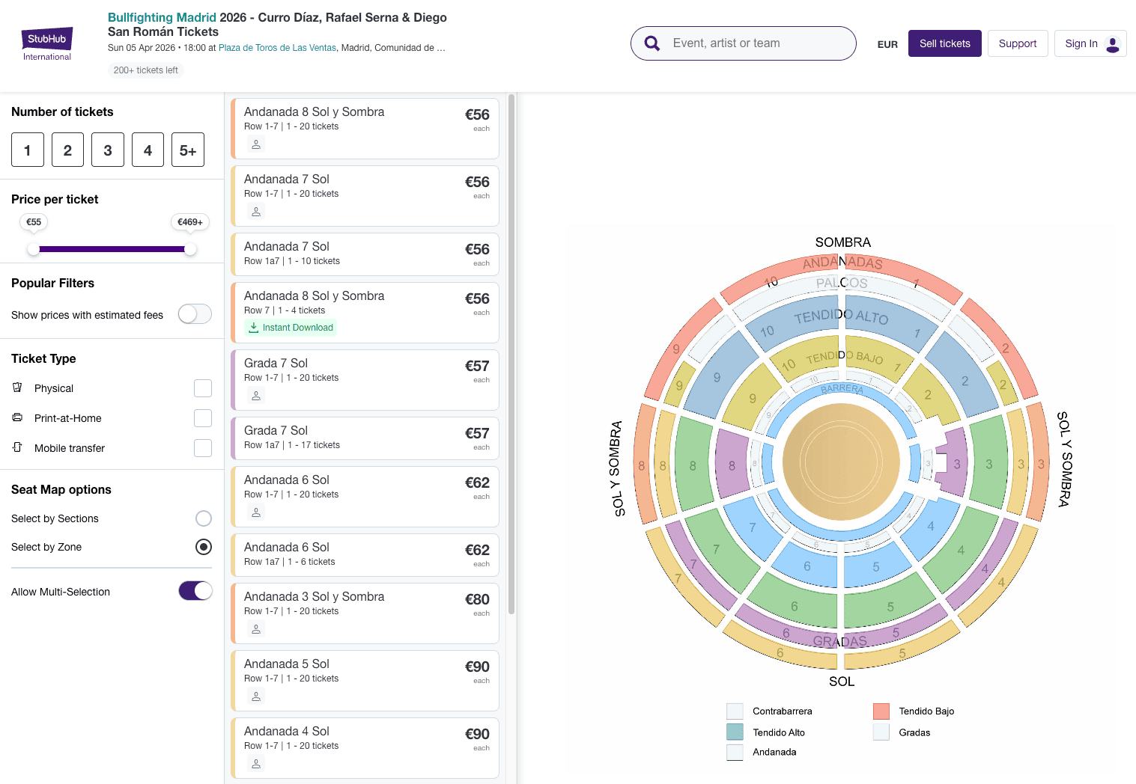Select 3 tickets quantity button
The image size is (1136, 784).
click(x=108, y=150)
